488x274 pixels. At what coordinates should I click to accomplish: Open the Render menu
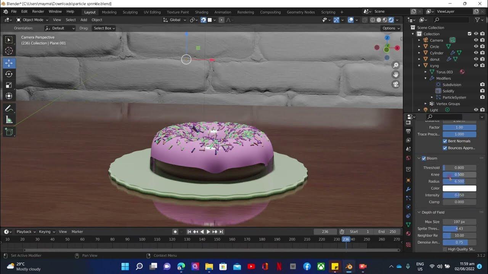[38, 12]
